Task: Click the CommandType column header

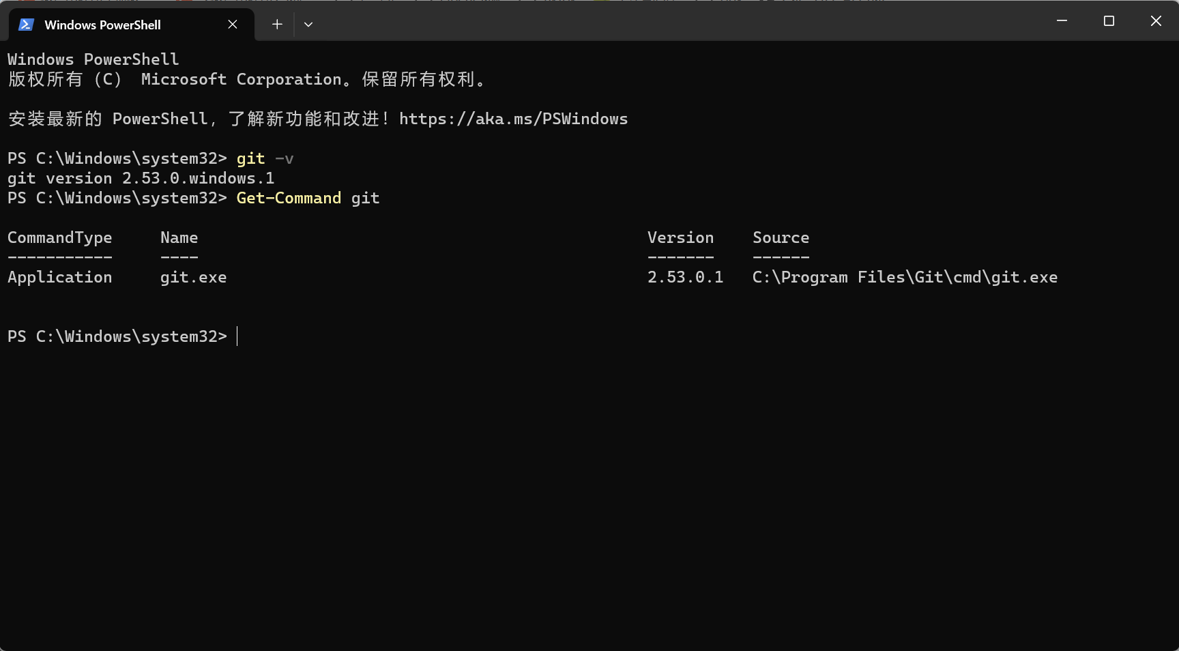Action: [60, 238]
